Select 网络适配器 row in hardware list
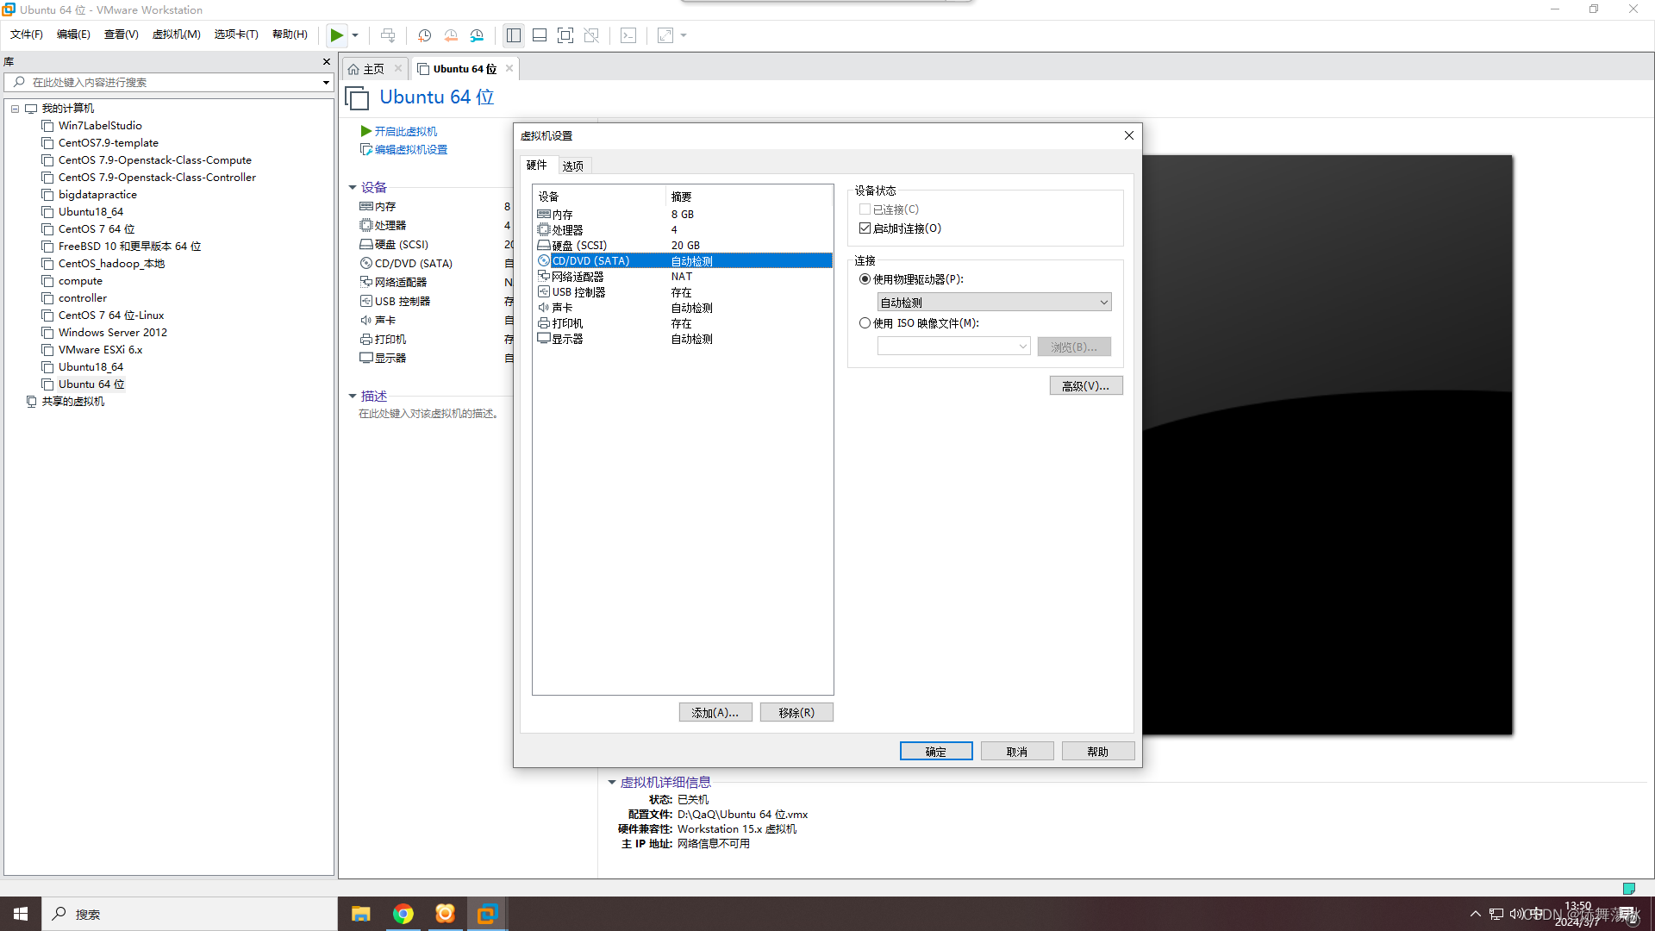The image size is (1655, 931). tap(684, 276)
